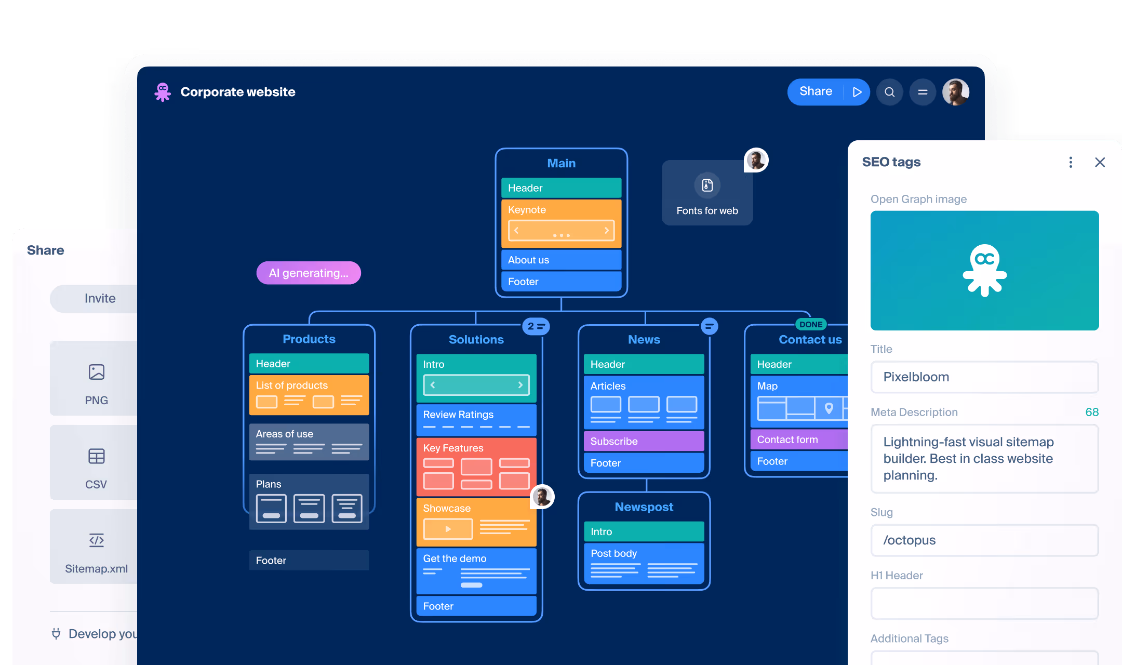Open the three-dot menu in SEO tags panel
Screen dimensions: 1122x665
click(x=1071, y=162)
